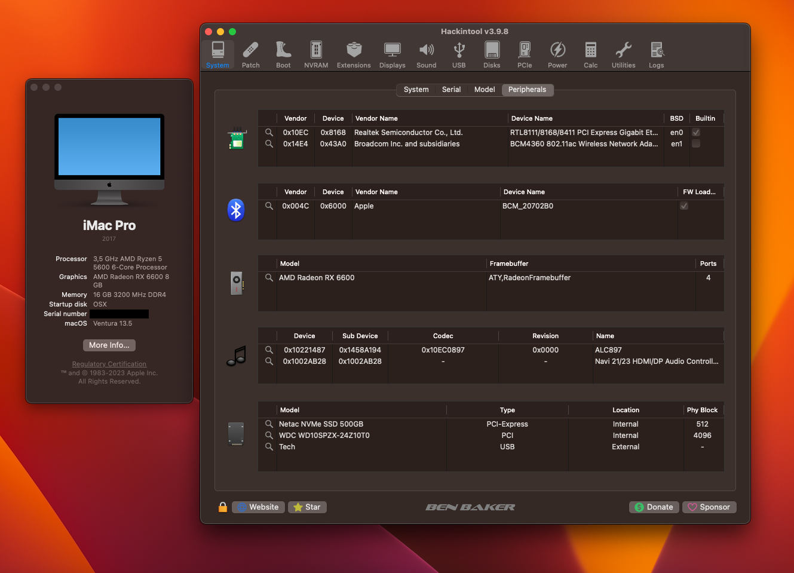Image resolution: width=794 pixels, height=573 pixels.
Task: Click the Sponsor button
Action: pyautogui.click(x=709, y=507)
